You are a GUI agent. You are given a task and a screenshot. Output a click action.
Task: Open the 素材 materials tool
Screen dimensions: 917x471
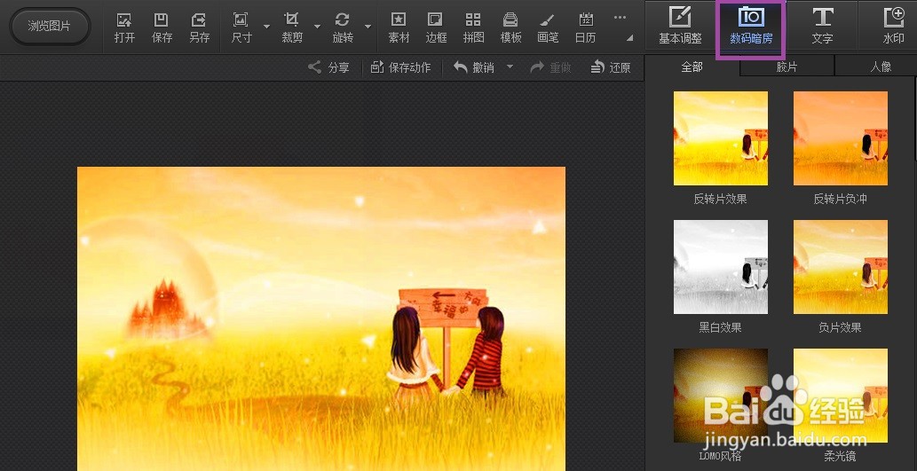click(x=399, y=28)
